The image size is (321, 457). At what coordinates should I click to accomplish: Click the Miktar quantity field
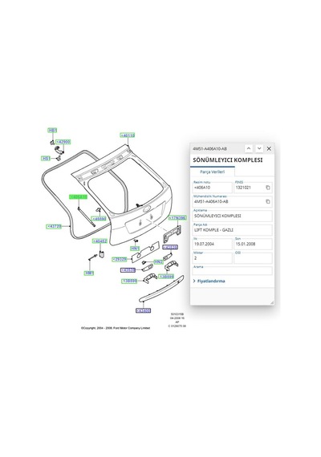coord(212,258)
